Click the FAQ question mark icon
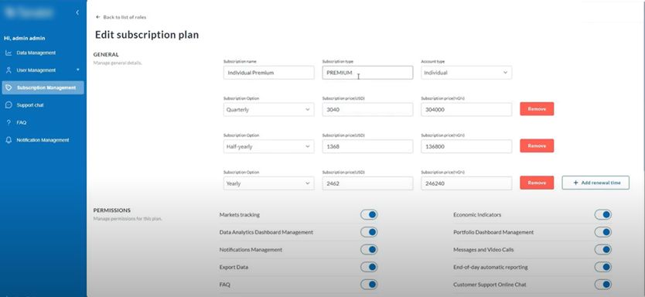645x297 pixels. [x=9, y=122]
